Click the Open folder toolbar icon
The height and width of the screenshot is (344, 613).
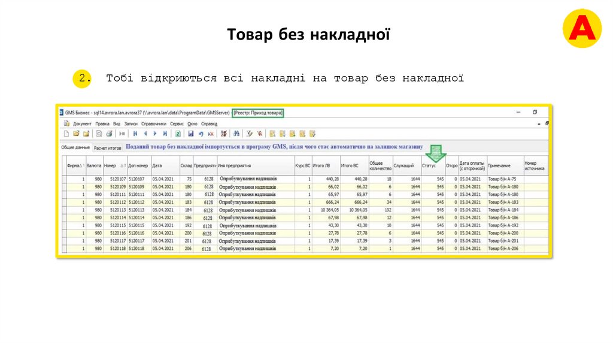[76, 134]
